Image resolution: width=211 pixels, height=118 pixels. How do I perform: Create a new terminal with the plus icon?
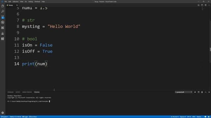(x=195, y=92)
